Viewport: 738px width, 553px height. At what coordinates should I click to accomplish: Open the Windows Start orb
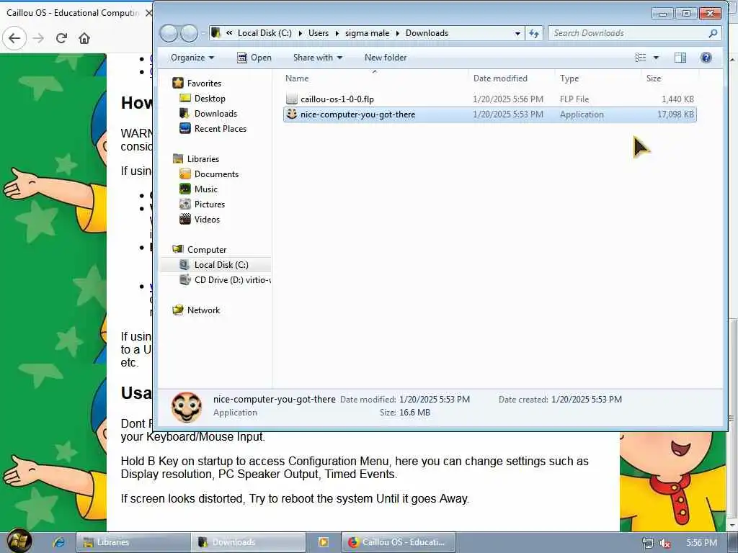(x=19, y=541)
